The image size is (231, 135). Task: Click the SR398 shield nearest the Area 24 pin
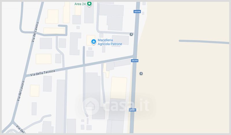click(x=137, y=12)
